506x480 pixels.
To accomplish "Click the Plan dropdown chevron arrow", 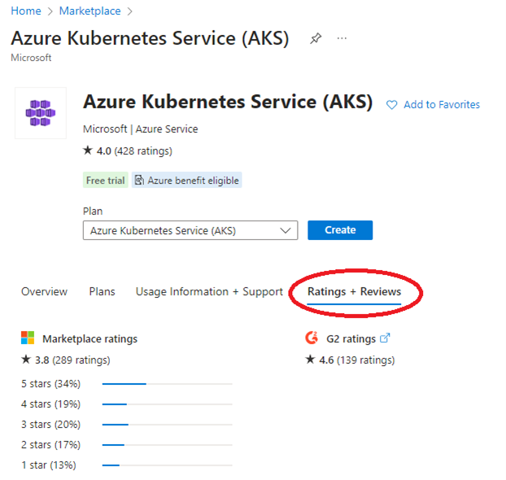I will click(x=286, y=230).
